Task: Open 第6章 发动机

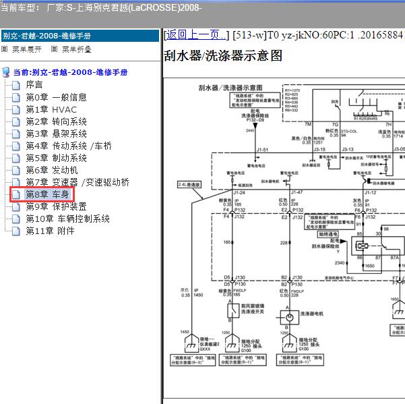Action: coord(52,171)
